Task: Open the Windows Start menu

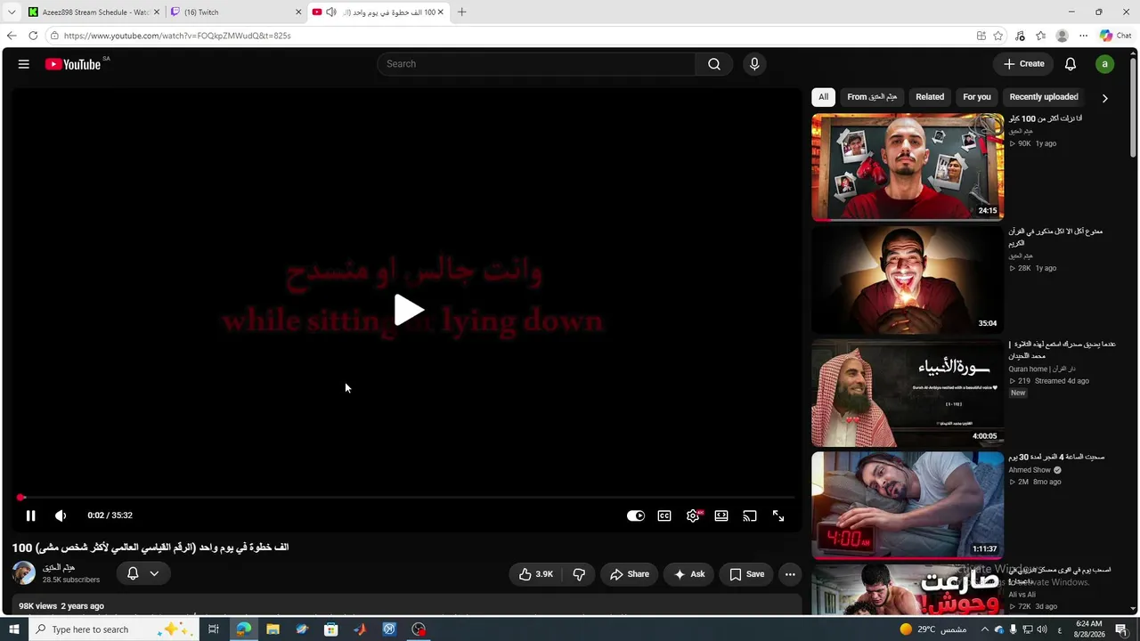Action: 13,629
